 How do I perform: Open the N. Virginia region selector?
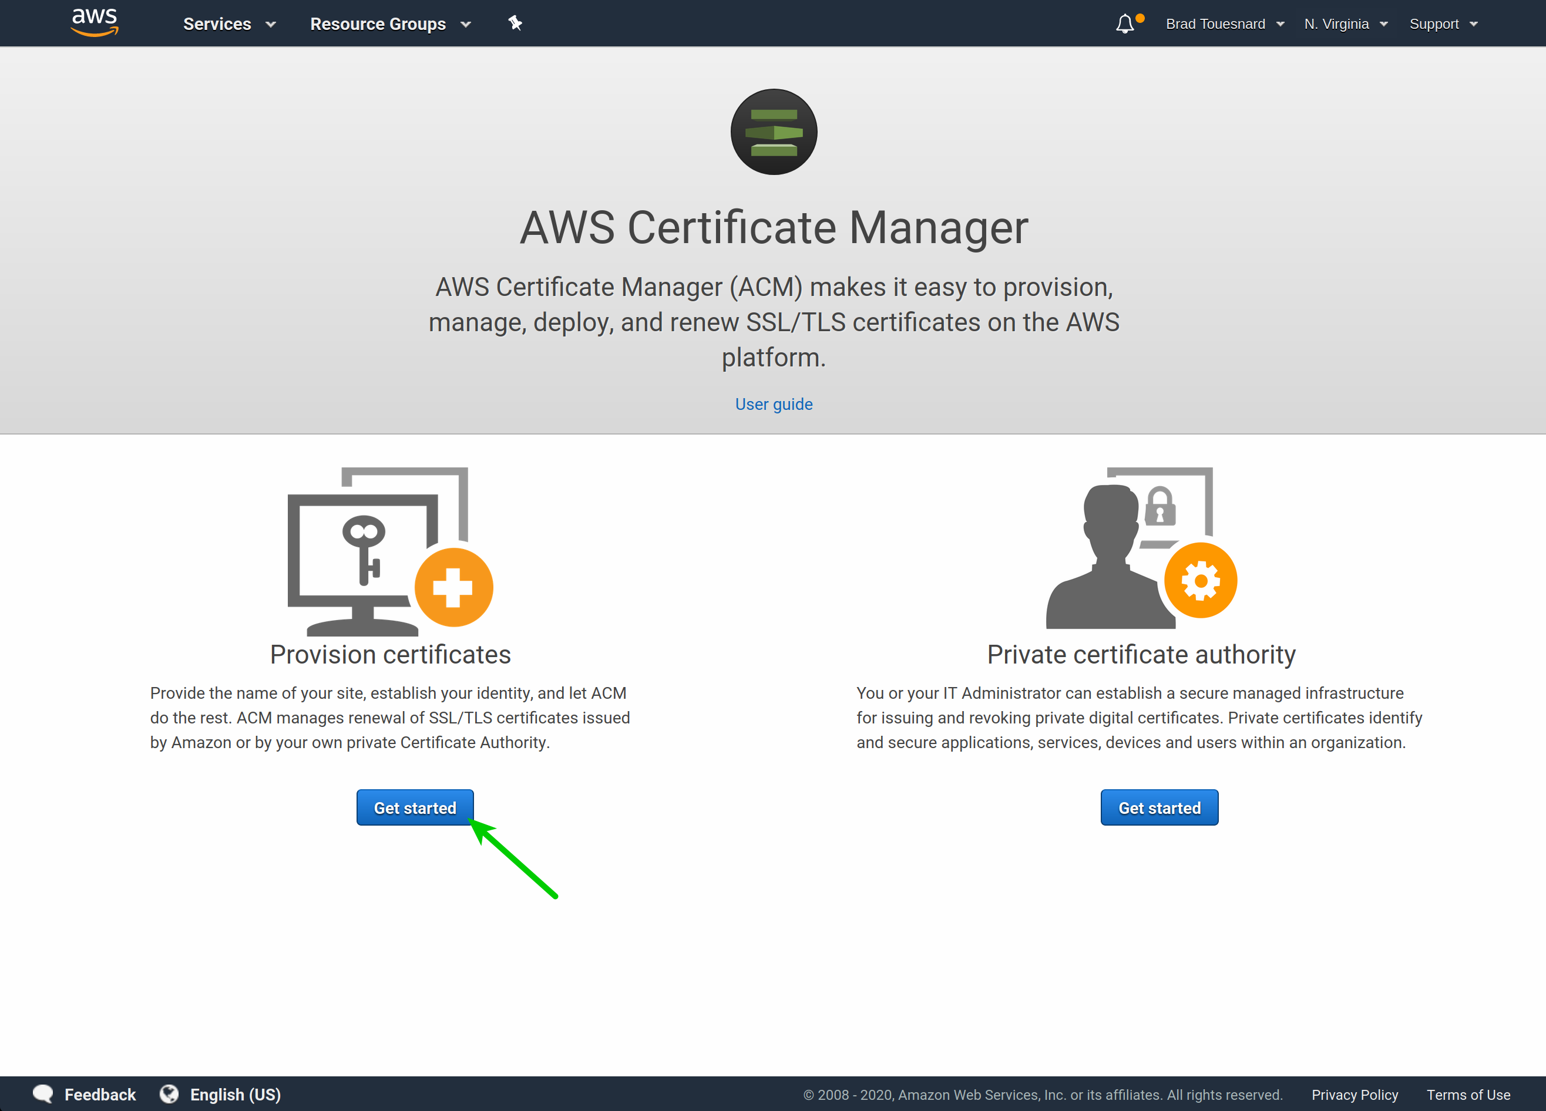(x=1346, y=24)
